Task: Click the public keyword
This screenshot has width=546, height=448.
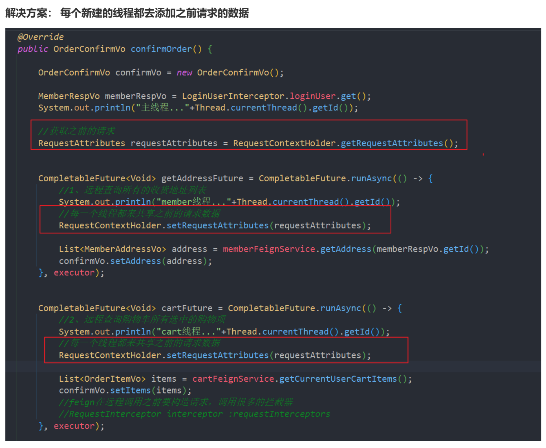Action: [33, 49]
